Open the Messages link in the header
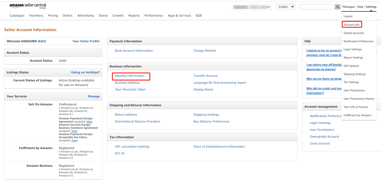 tap(349, 7)
